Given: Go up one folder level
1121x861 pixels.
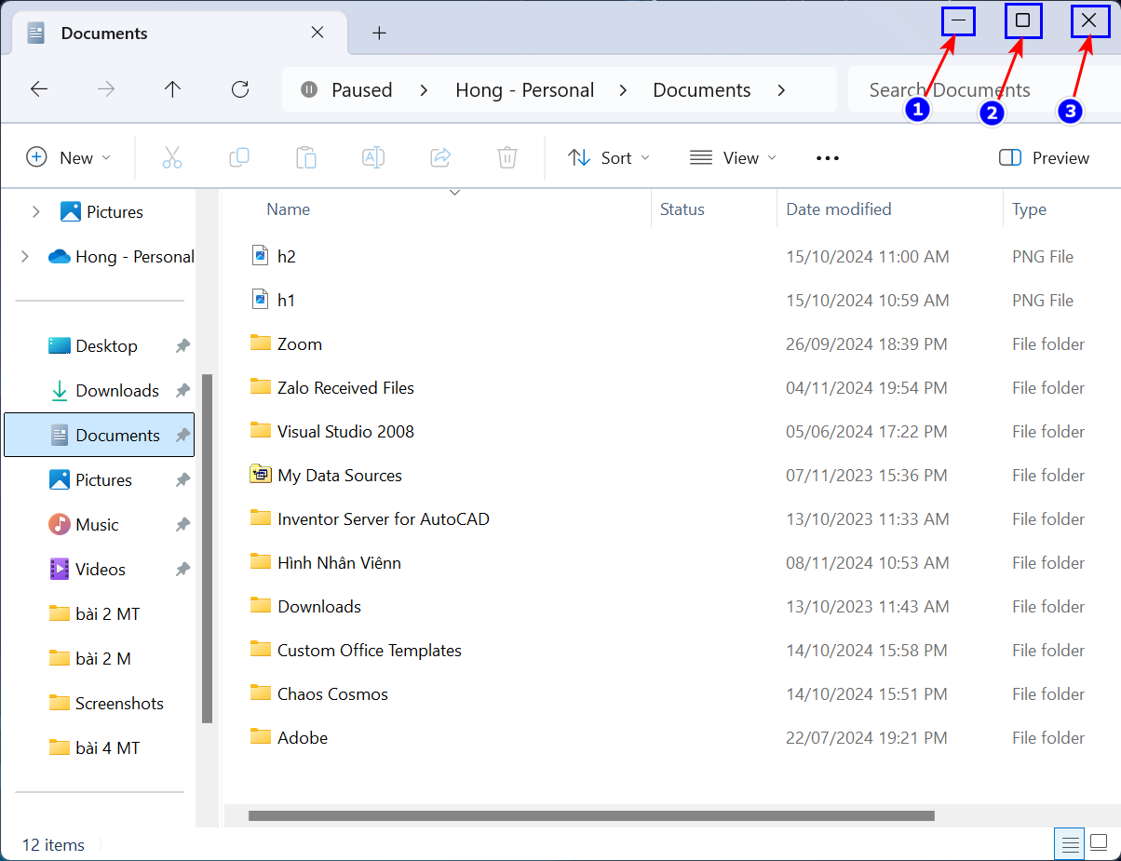Looking at the screenshot, I should point(172,89).
